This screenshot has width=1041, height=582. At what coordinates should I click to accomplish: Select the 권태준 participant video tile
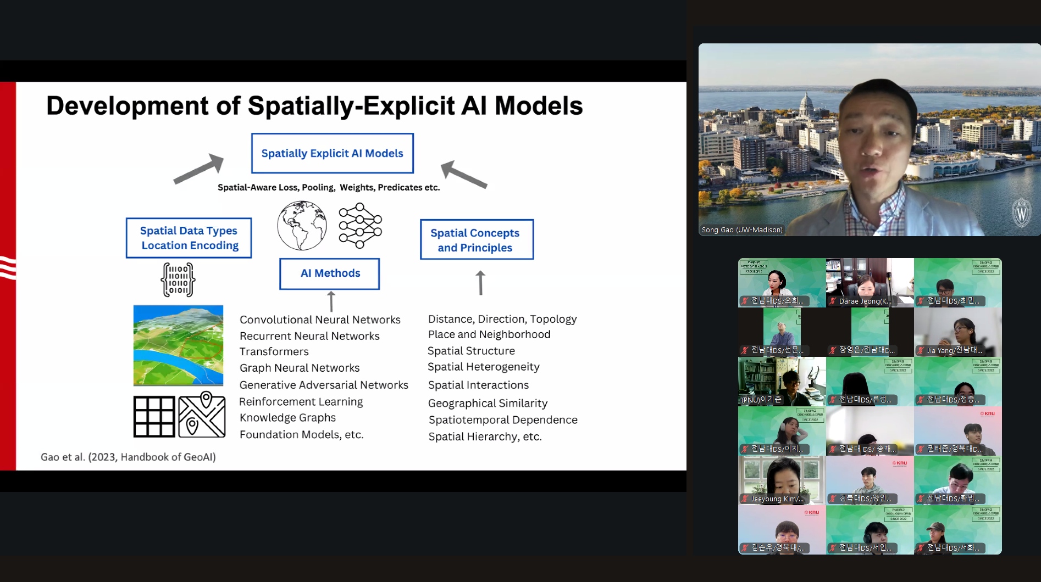957,430
